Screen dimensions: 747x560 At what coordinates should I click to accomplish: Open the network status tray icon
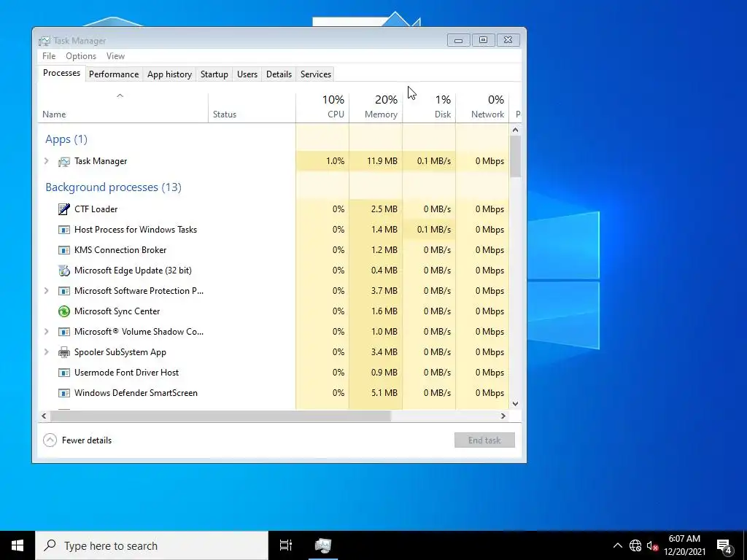tap(635, 545)
